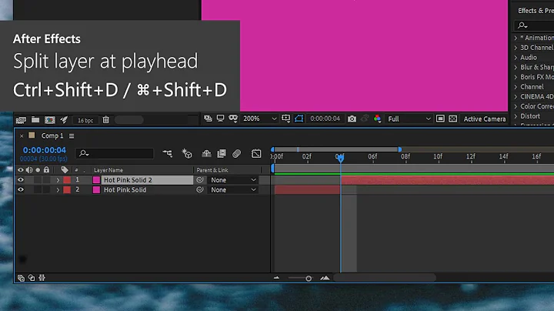Click primary viewer monitor icon
The image size is (554, 311).
click(x=221, y=119)
